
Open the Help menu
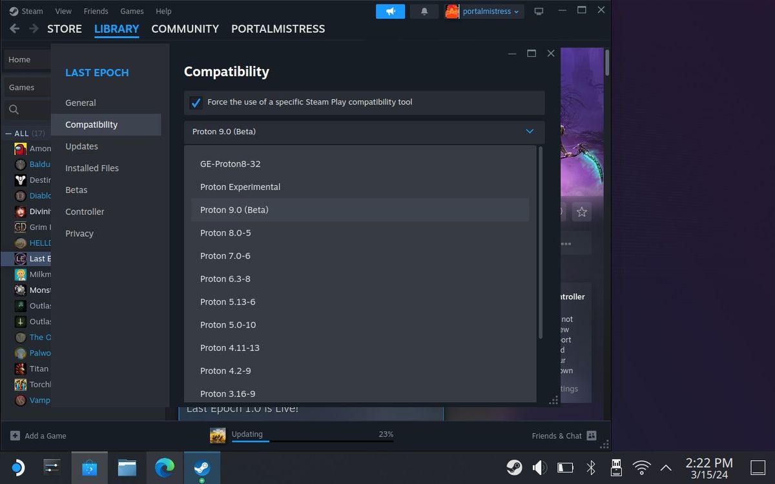(x=163, y=11)
